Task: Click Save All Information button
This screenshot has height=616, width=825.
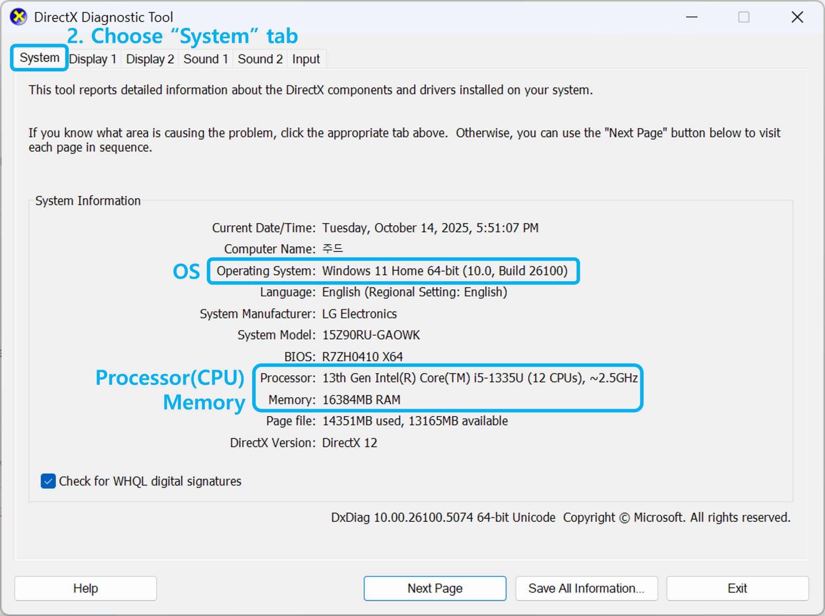Action: tap(586, 588)
